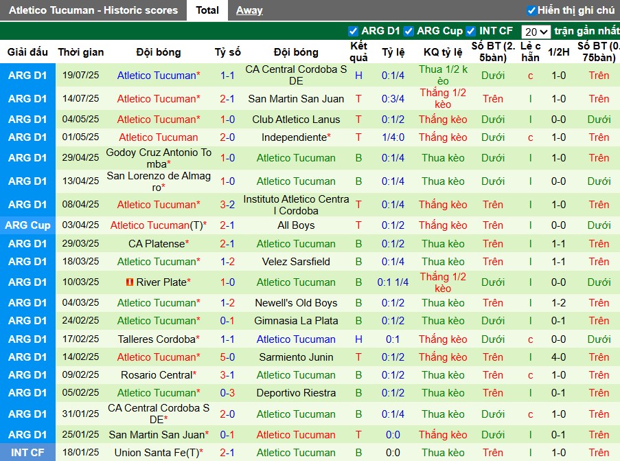This screenshot has width=620, height=461.
Task: Sort by the Tỷ số column header
Action: click(x=227, y=52)
